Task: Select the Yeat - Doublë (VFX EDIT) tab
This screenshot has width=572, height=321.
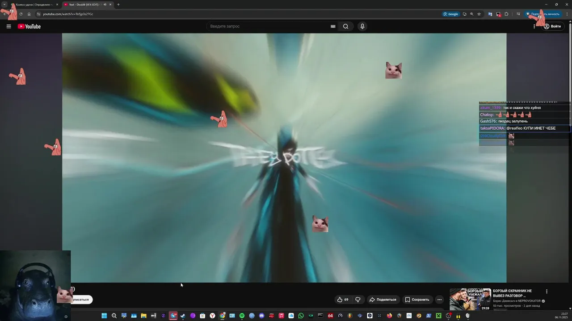Action: [x=88, y=4]
